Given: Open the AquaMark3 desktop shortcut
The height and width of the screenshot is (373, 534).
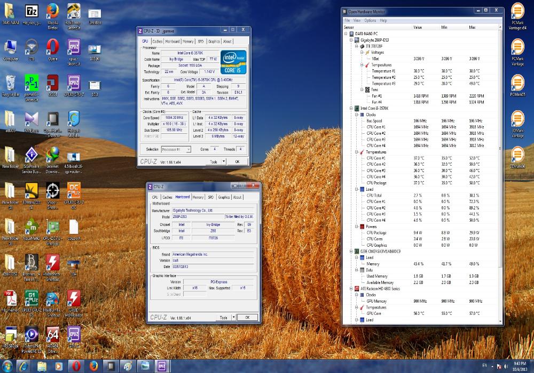Looking at the screenshot, I should 32,229.
